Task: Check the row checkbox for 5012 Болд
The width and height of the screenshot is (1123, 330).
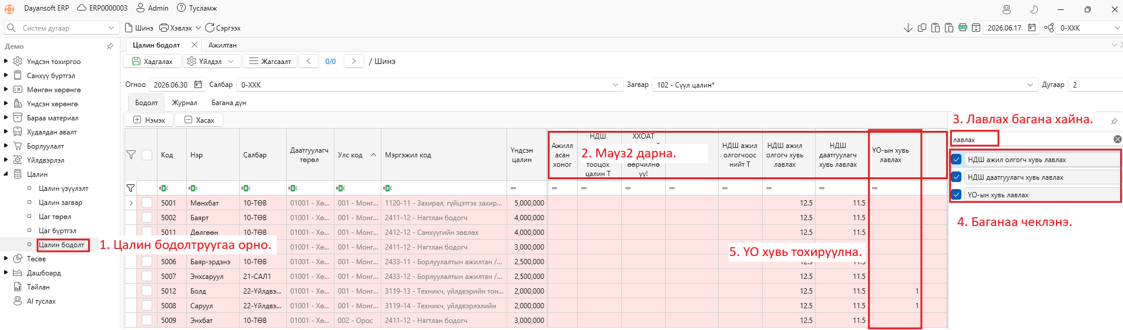Action: click(147, 291)
